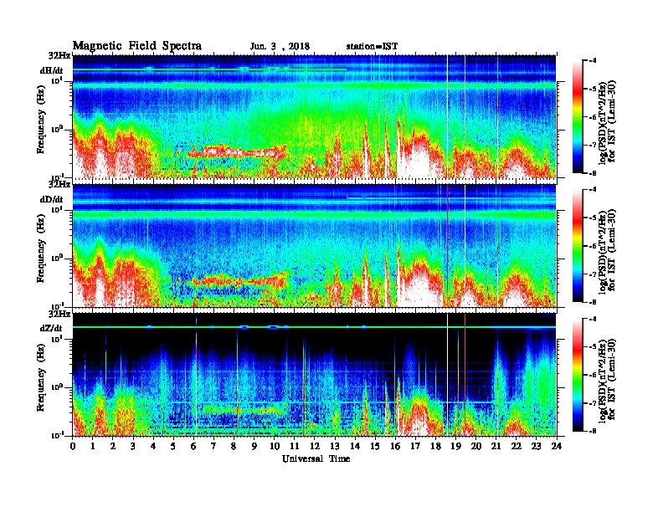Click the hour 19 tick label
The height and width of the screenshot is (512, 663).
pyautogui.click(x=455, y=446)
